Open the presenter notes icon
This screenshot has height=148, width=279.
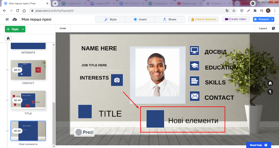coord(273,28)
